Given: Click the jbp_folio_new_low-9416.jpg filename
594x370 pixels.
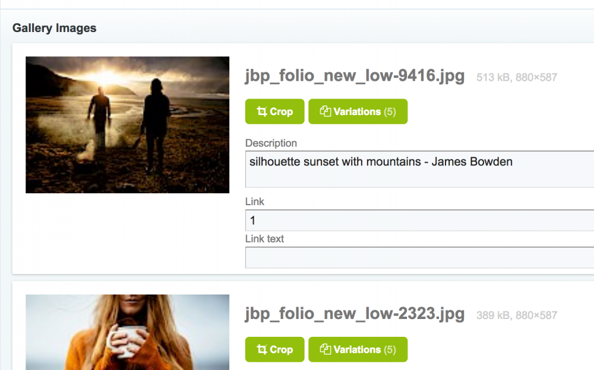Looking at the screenshot, I should tap(355, 76).
